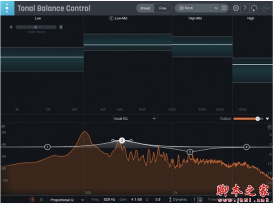This screenshot has height=205, width=274.
Task: Select EQ node 4
Action: tap(247, 147)
